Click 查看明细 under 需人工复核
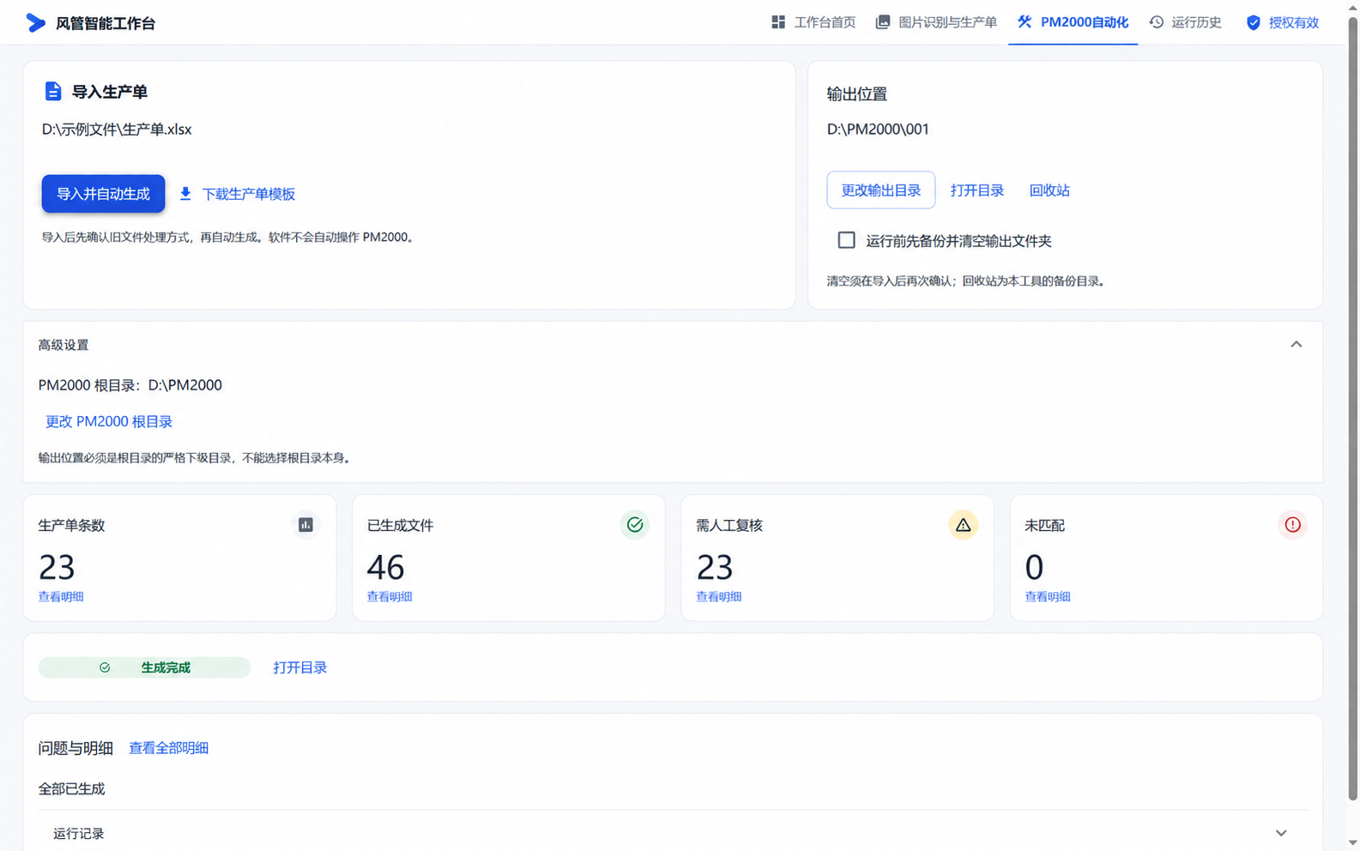Screen dimensions: 1360x851 pyautogui.click(x=718, y=596)
